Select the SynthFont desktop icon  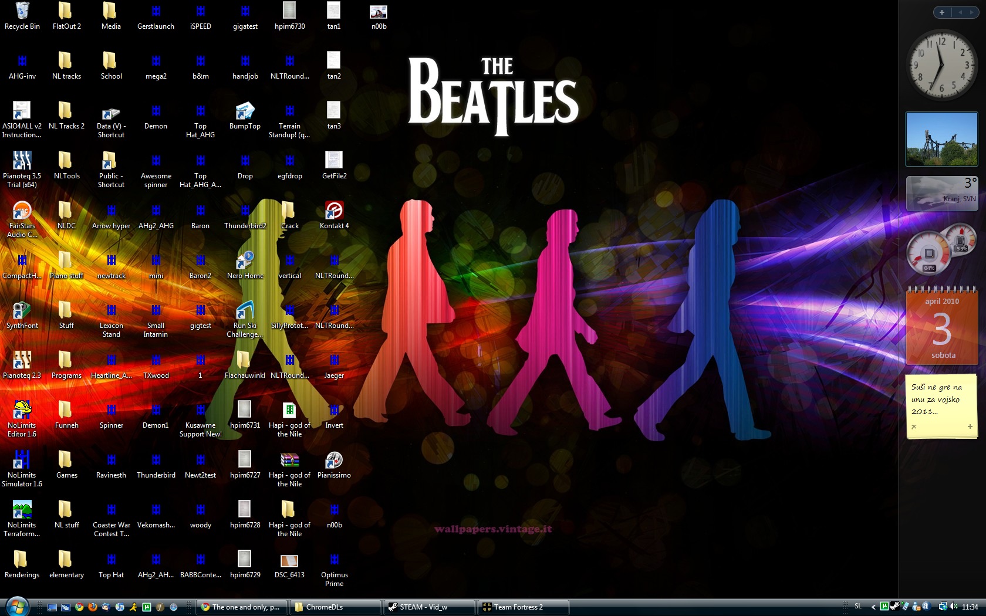pos(22,315)
